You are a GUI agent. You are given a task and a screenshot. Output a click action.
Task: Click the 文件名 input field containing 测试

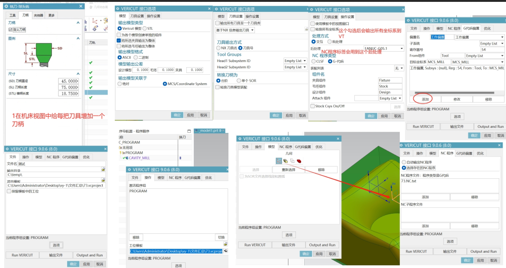click(x=61, y=164)
